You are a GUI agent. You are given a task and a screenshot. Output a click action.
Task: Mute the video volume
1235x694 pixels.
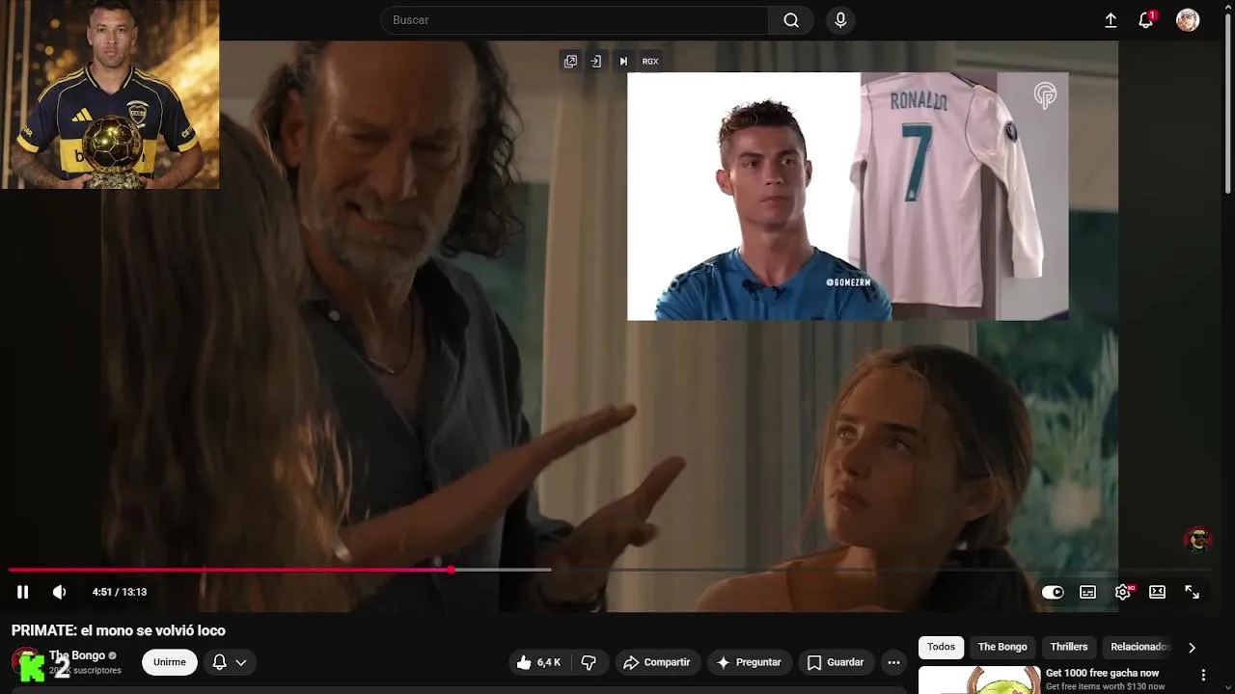pyautogui.click(x=59, y=592)
